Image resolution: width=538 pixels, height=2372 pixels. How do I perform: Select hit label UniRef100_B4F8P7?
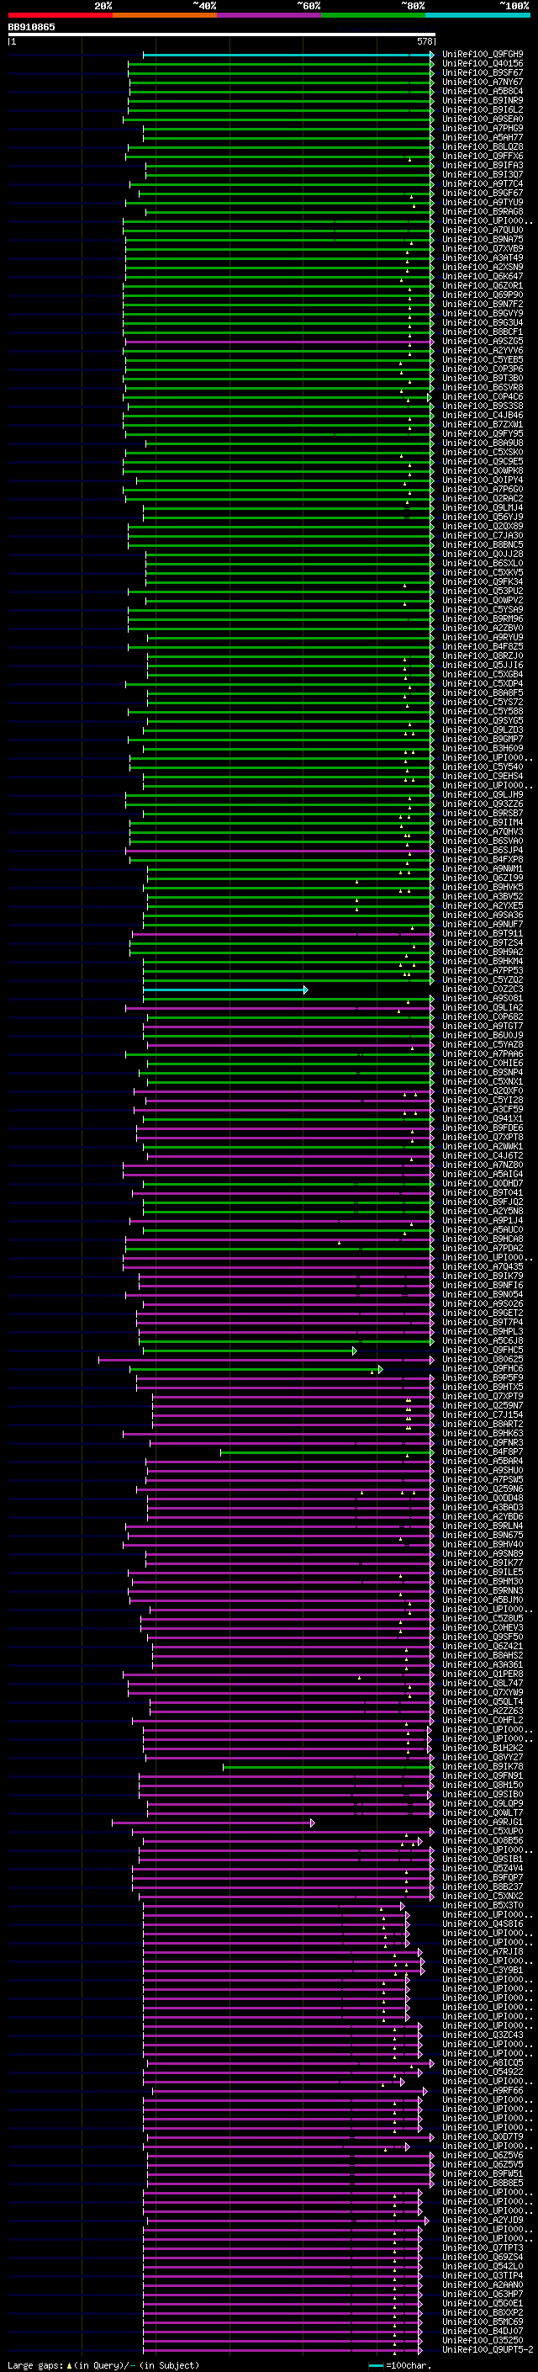pyautogui.click(x=483, y=1452)
